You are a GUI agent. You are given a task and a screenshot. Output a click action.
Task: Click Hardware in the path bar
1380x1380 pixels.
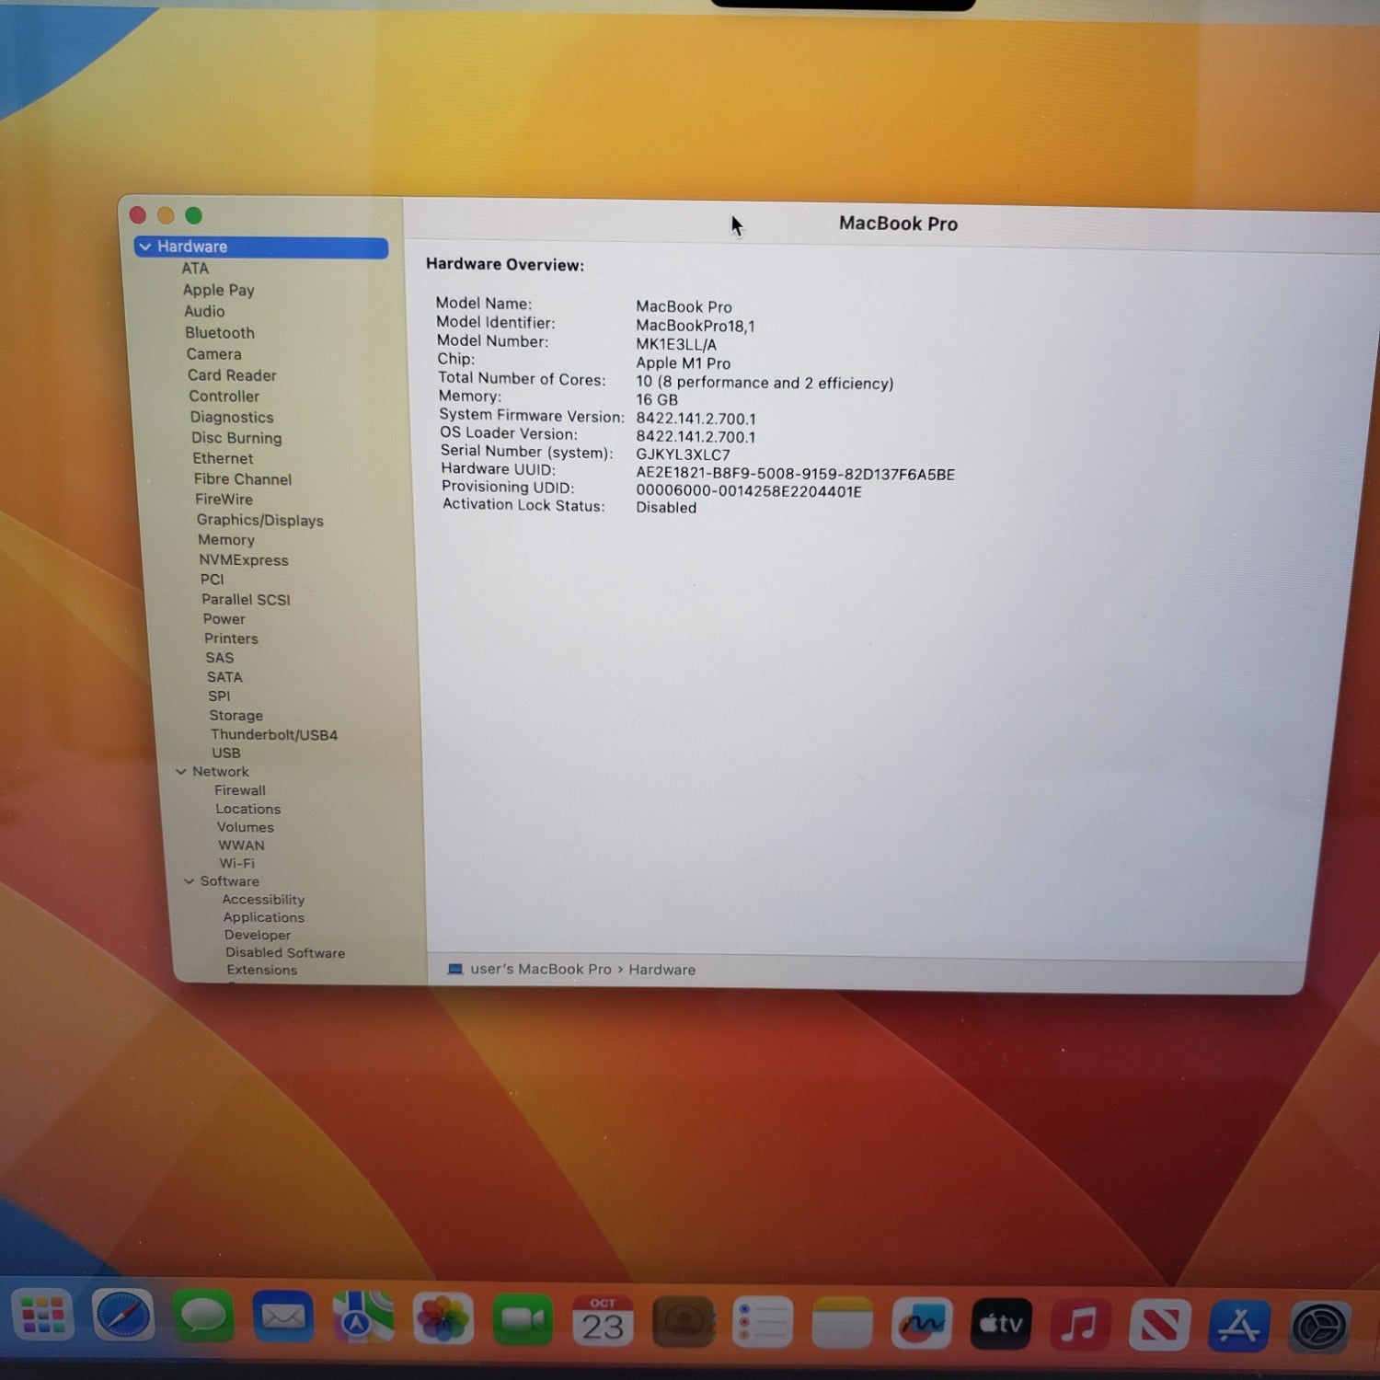click(661, 970)
